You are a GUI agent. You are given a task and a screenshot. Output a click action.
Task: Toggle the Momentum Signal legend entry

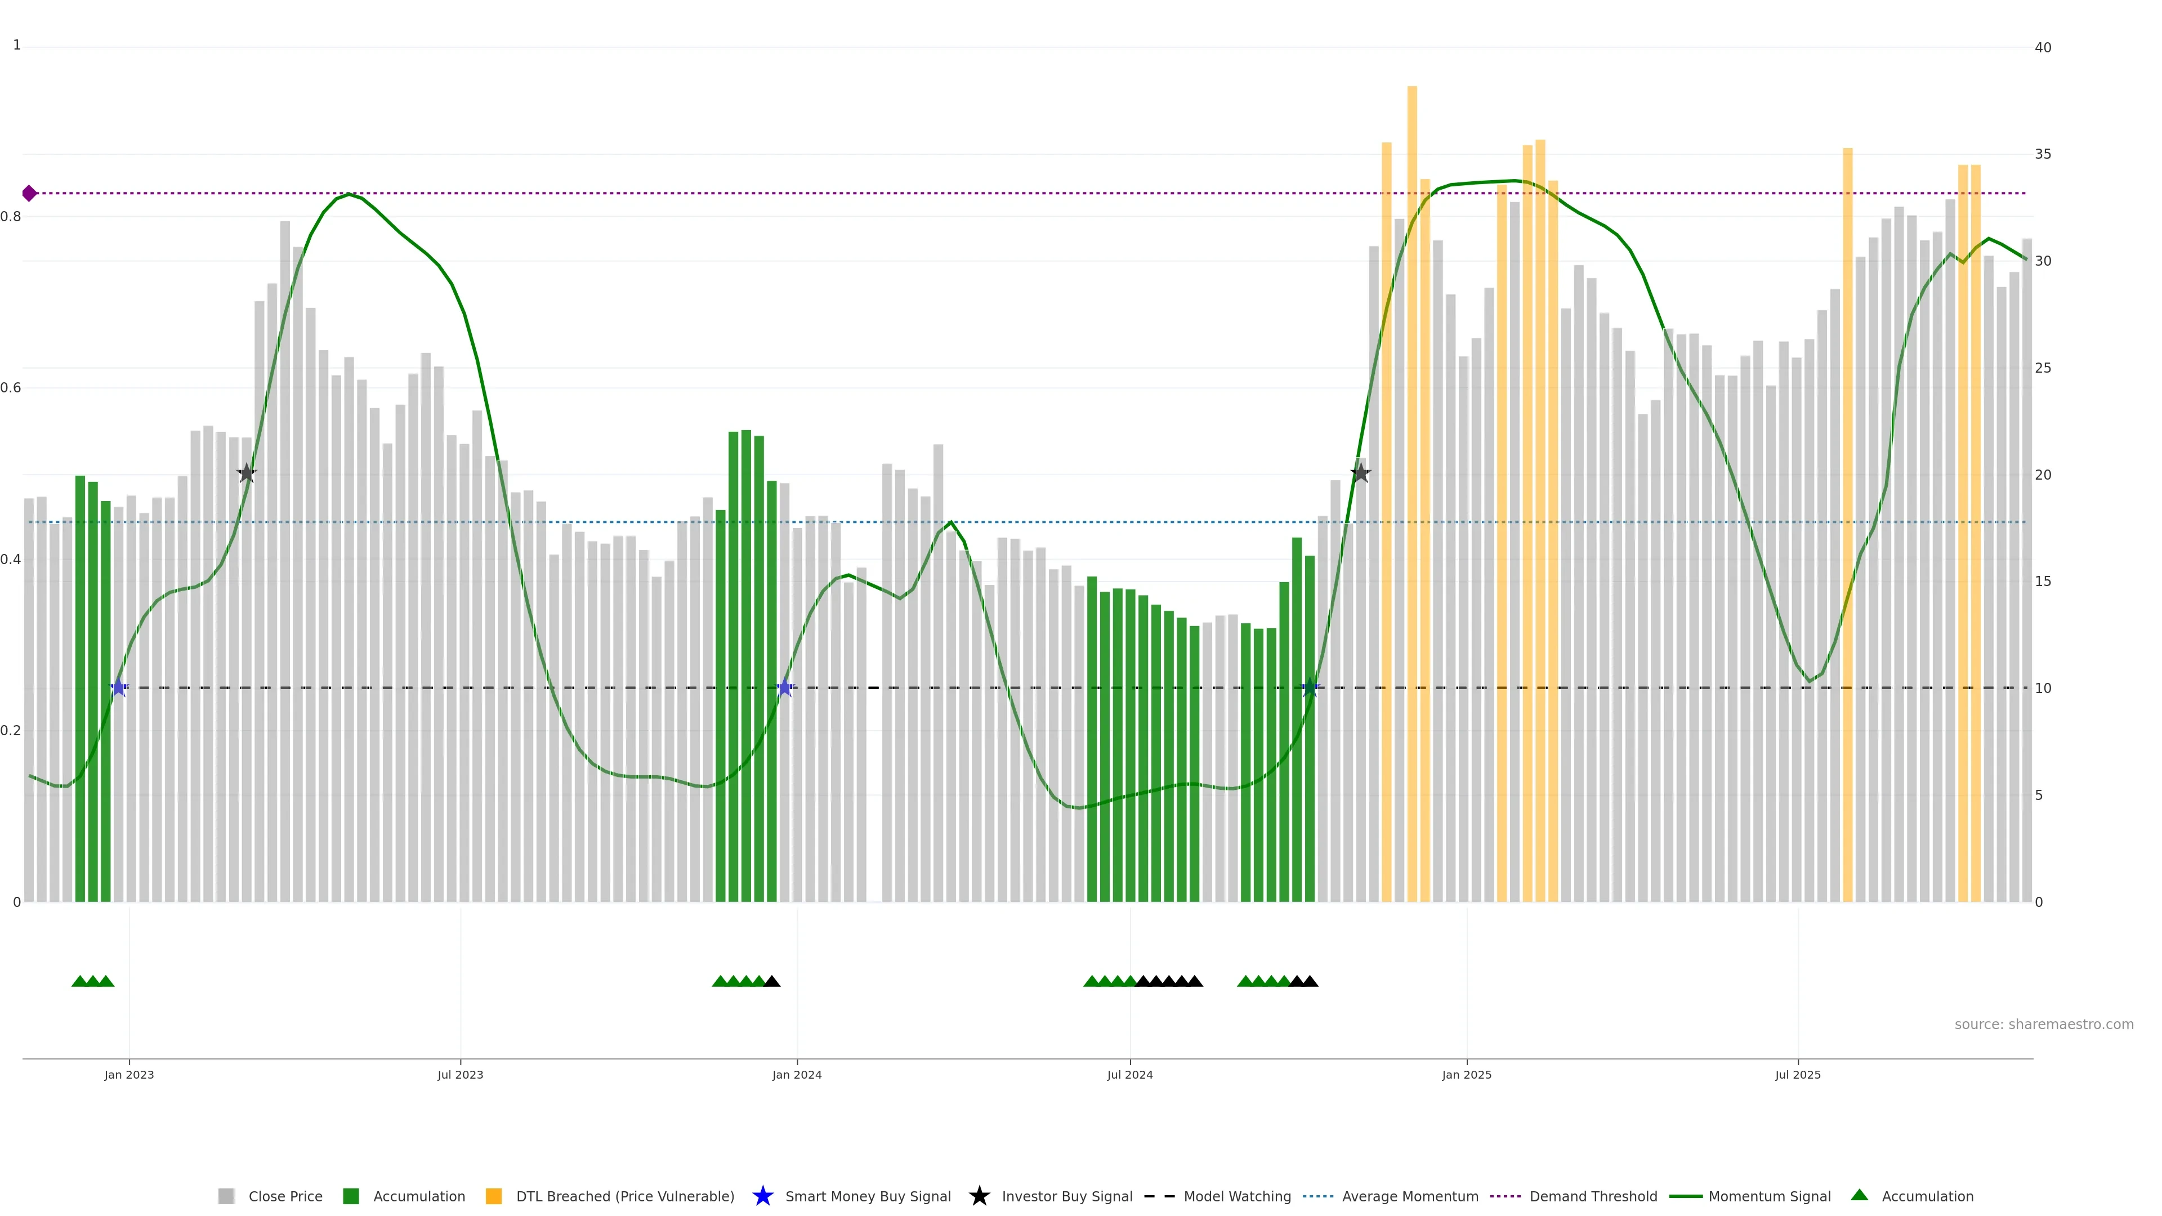pos(1769,1197)
